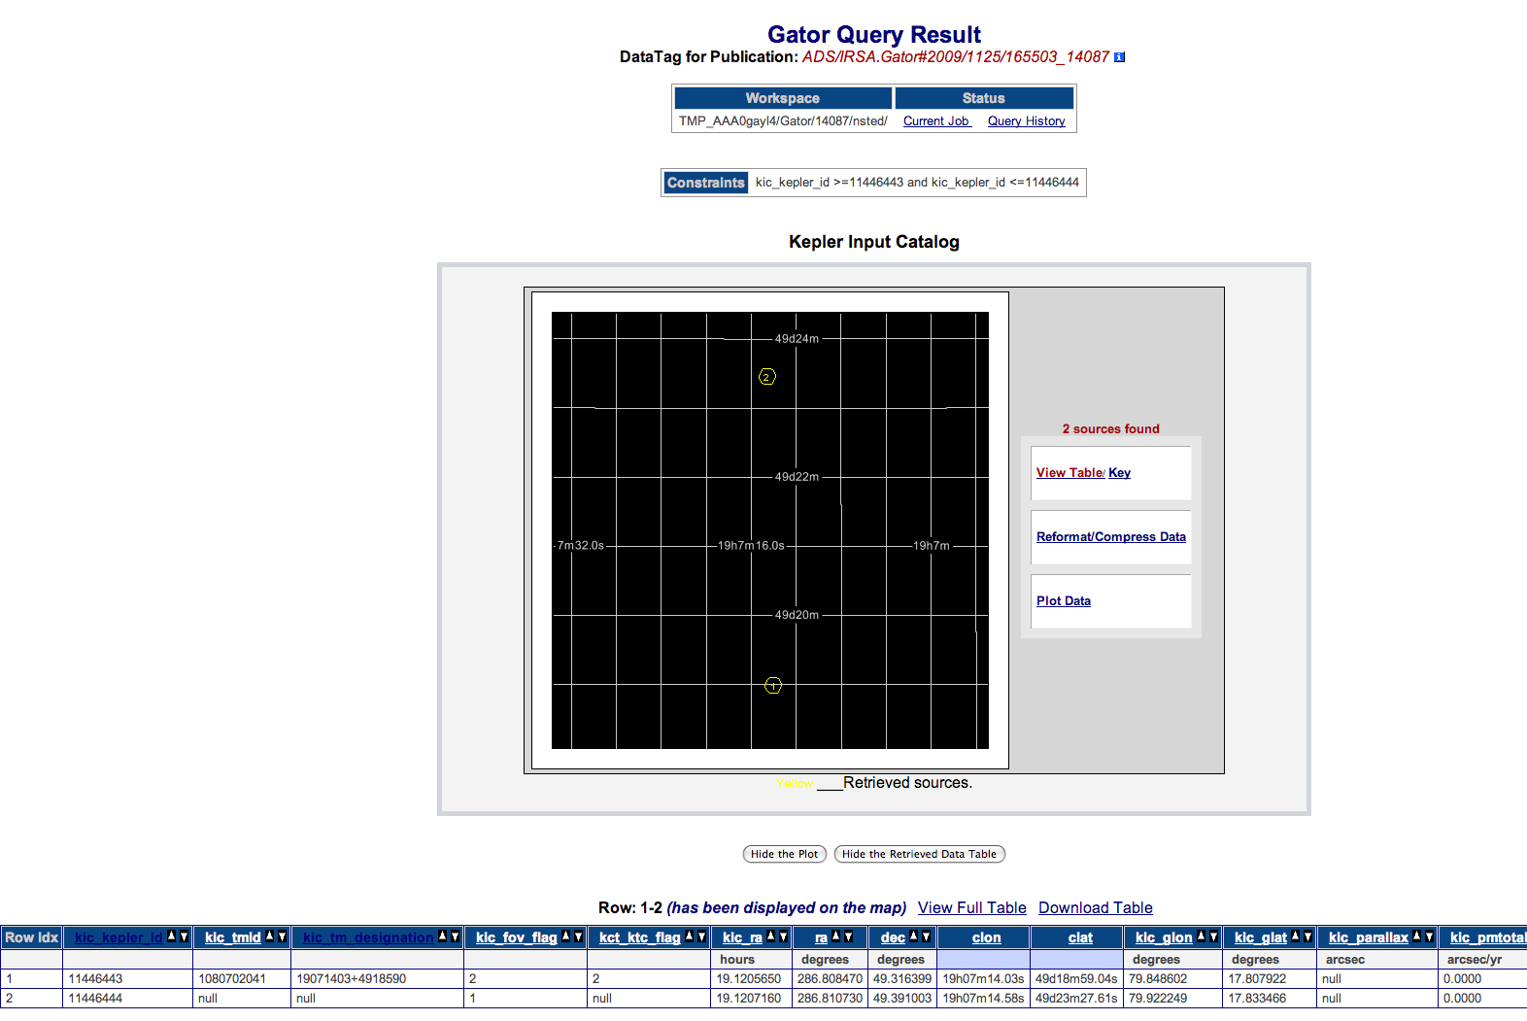Viewport: 1527px width, 1021px height.
Task: Sort kic_tmid ascending arrow icon
Action: pos(270,936)
